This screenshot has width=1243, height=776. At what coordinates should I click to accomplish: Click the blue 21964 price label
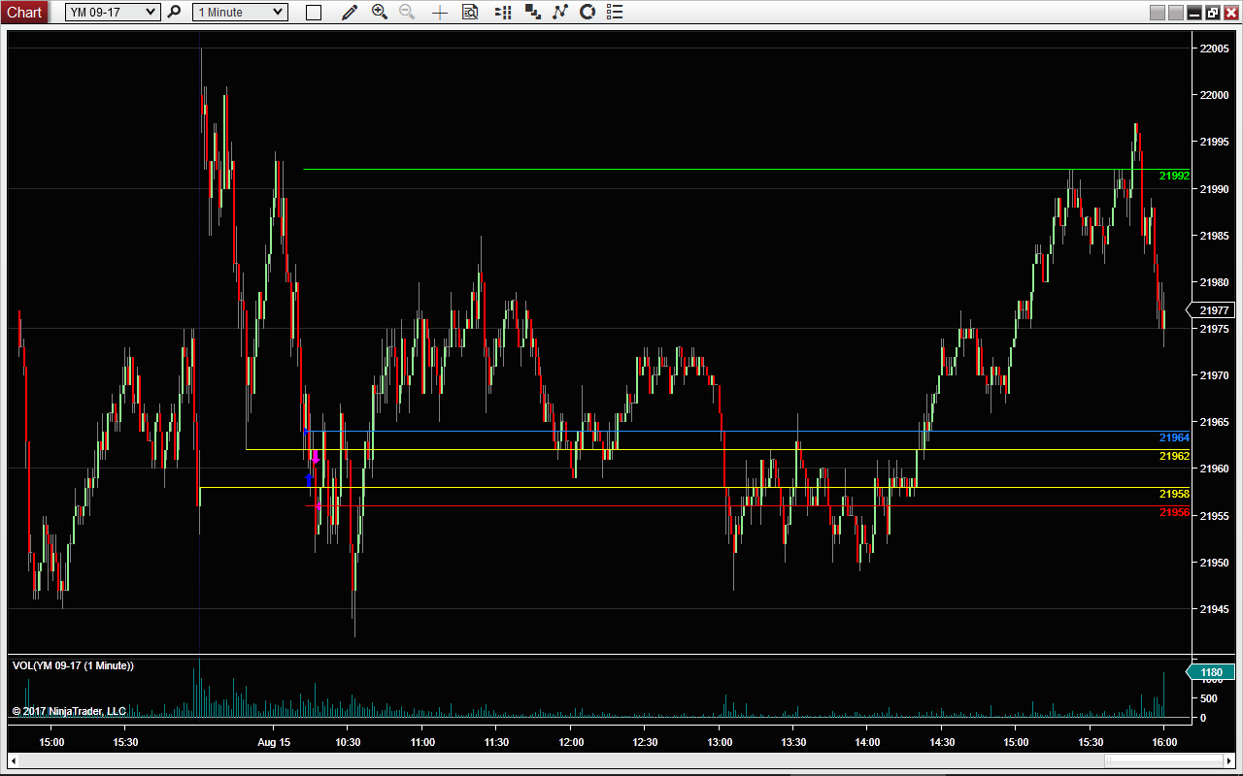(1174, 437)
